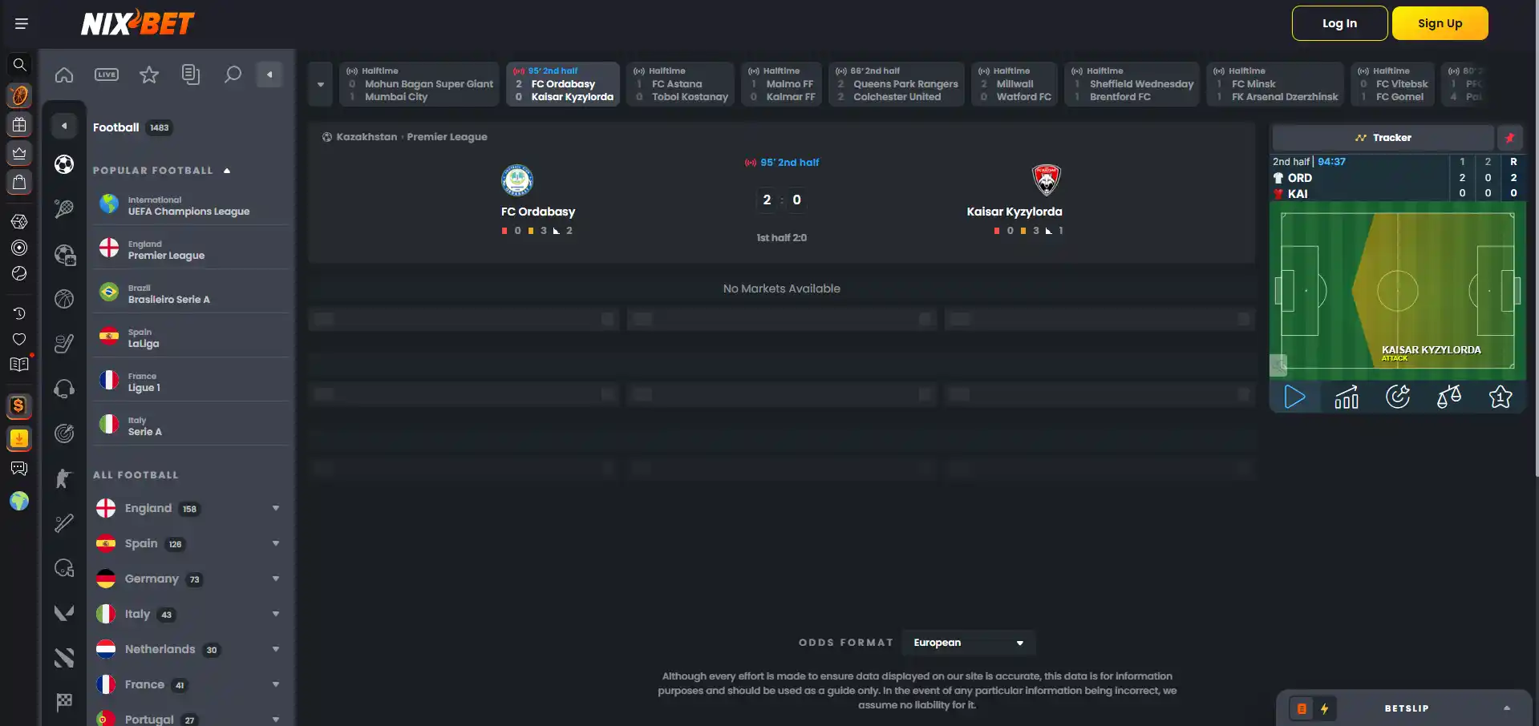Click the page vertical scrollbar

point(1535,240)
